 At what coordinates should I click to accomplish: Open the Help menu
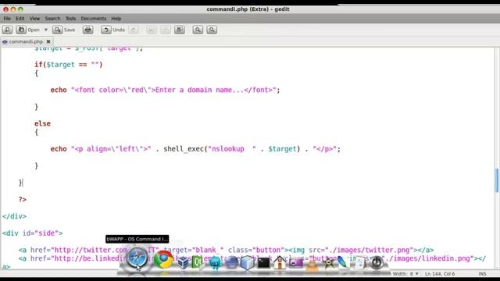click(116, 19)
